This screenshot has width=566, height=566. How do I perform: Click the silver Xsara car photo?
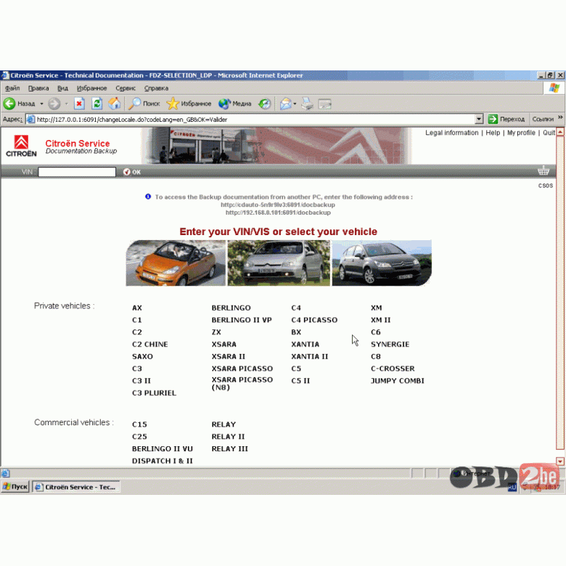(279, 263)
